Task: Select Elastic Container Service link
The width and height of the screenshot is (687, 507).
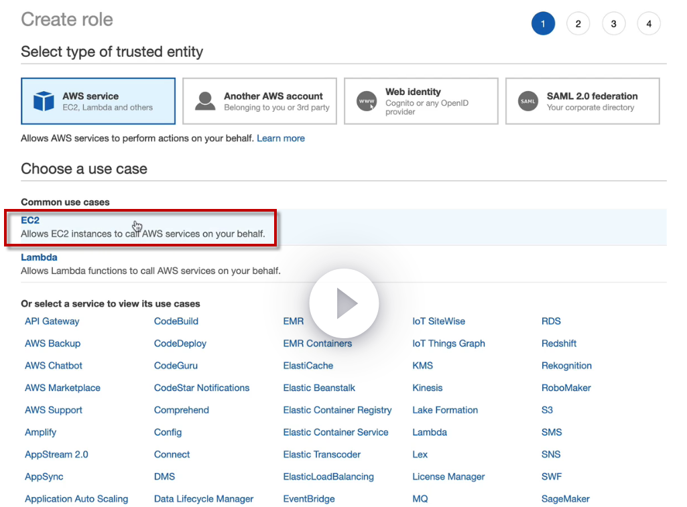Action: 336,432
